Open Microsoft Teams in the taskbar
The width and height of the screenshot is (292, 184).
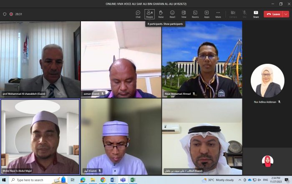click(123, 180)
